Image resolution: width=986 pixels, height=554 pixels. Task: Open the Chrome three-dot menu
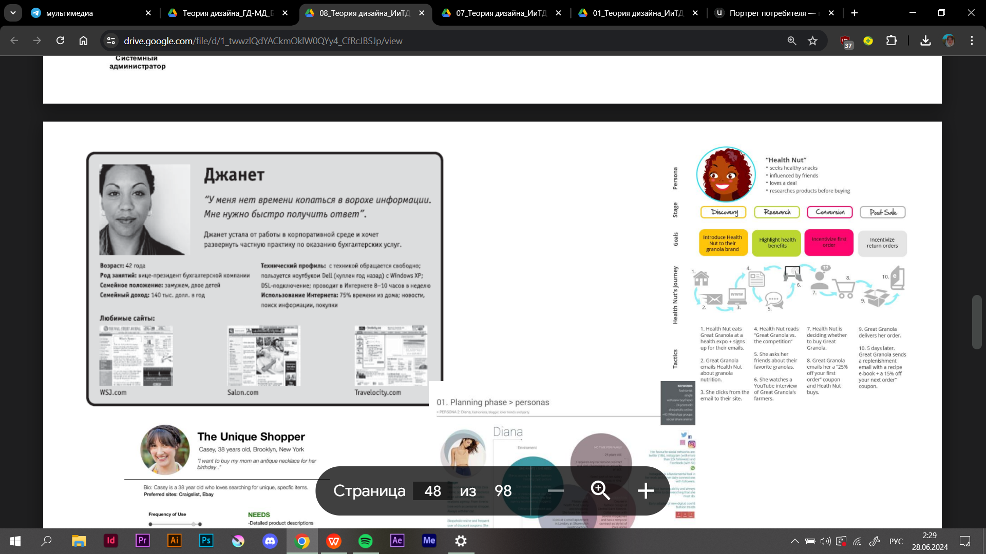coord(972,41)
